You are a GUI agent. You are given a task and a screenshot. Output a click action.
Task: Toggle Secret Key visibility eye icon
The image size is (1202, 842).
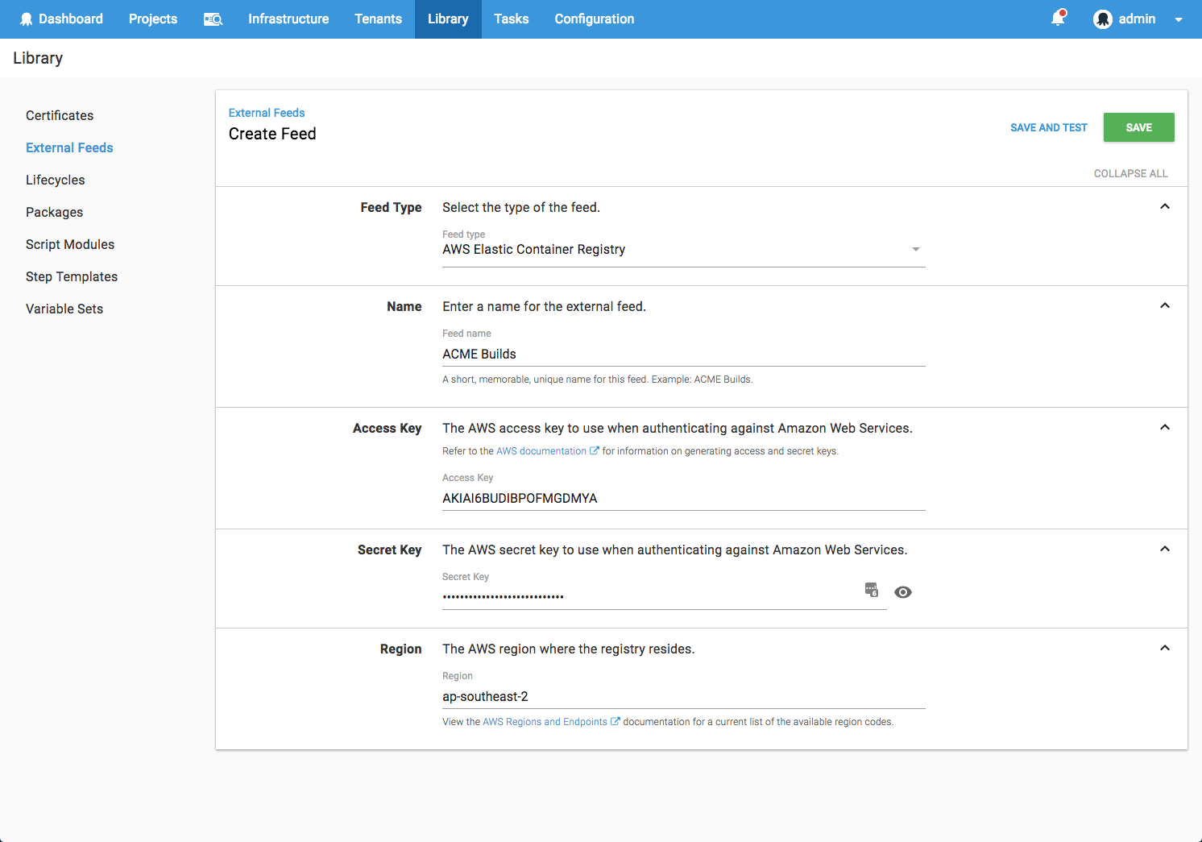click(903, 592)
